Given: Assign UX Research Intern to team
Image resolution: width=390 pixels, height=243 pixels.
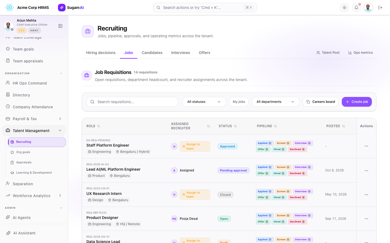Looking at the screenshot, I should 195,195.
